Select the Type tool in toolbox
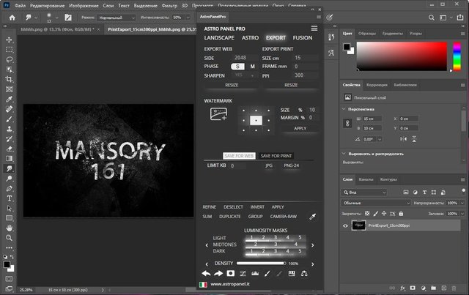The width and height of the screenshot is (469, 295). (10, 198)
